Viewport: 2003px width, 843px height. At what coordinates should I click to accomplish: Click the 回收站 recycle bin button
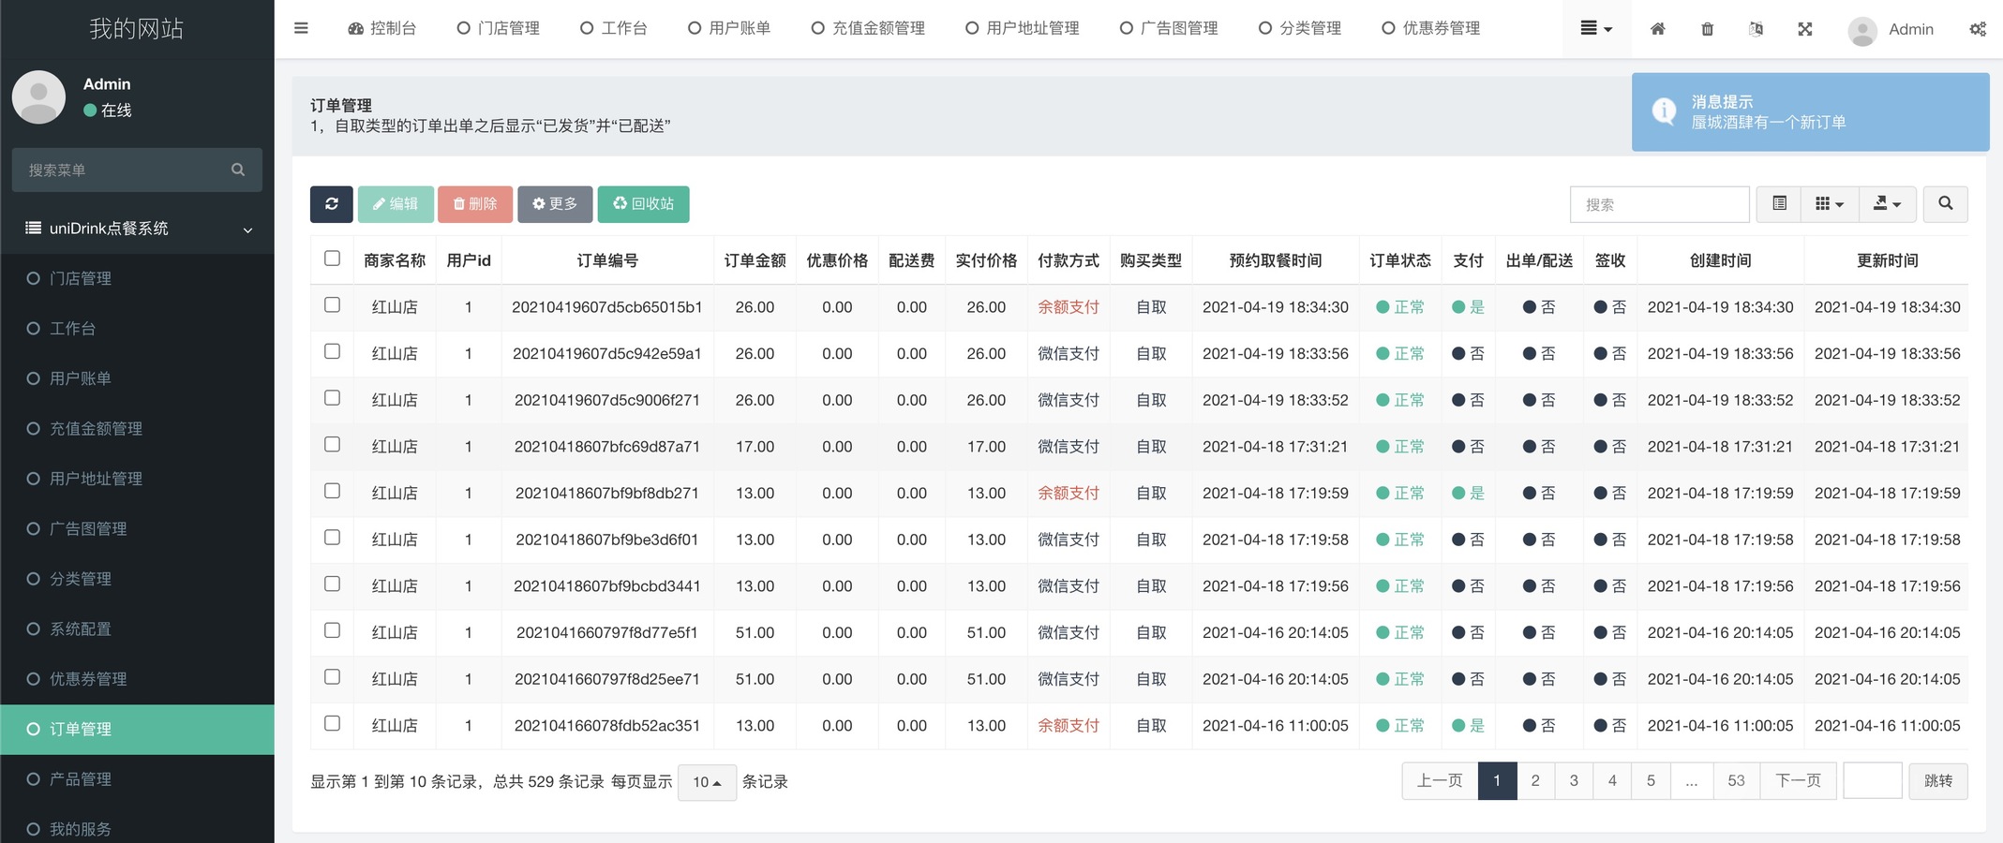[x=643, y=204]
